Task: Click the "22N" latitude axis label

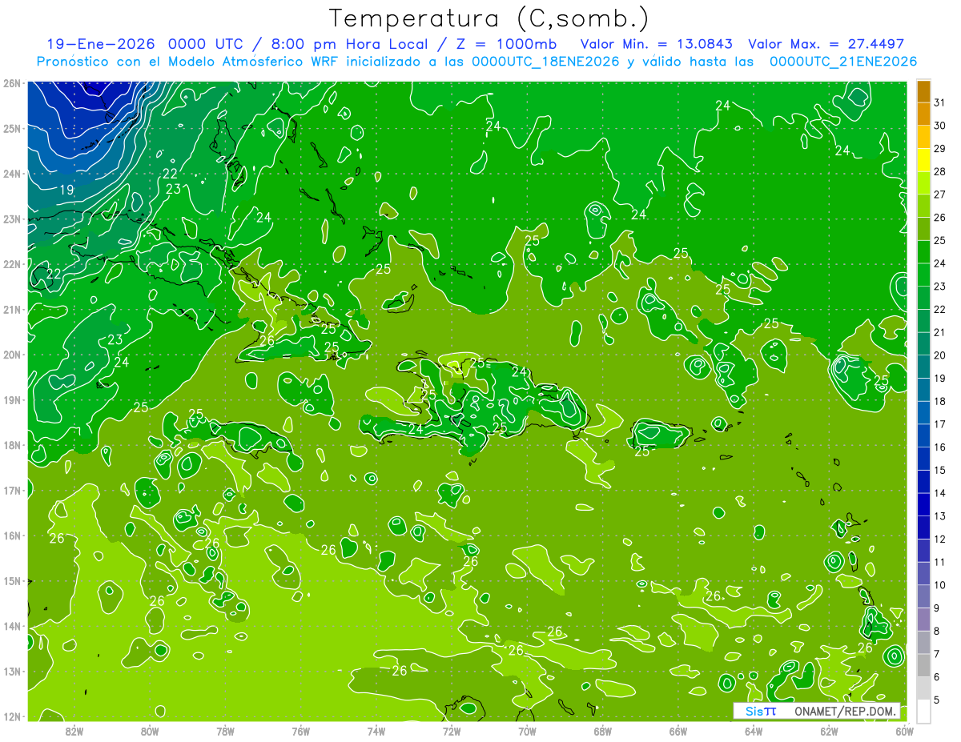Action: [x=12, y=264]
